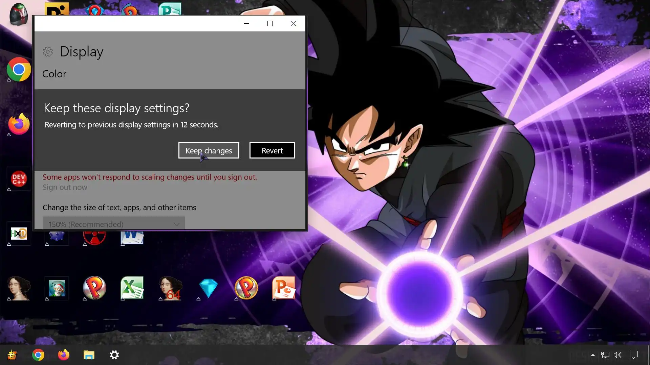Open the Action Center notifications

click(x=633, y=355)
